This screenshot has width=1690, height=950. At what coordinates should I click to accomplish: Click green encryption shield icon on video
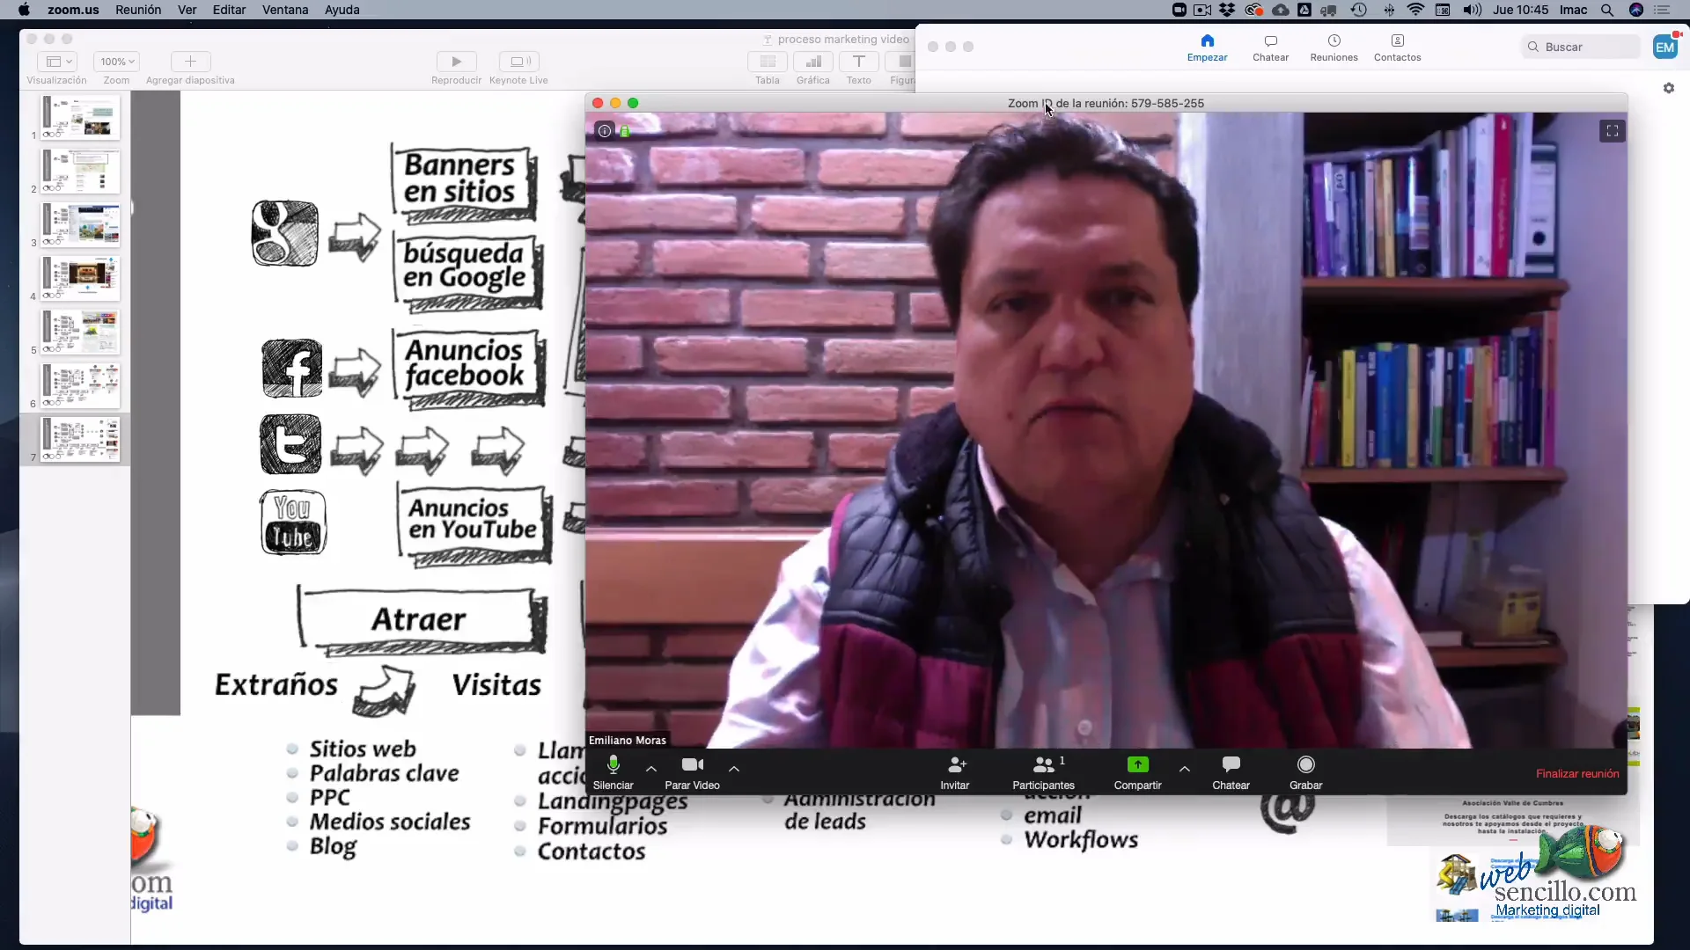pyautogui.click(x=625, y=131)
